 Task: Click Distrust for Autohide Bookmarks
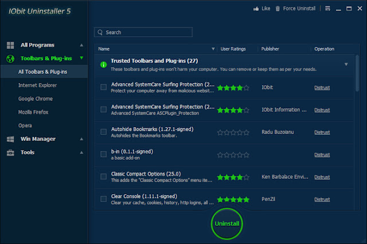[322, 132]
